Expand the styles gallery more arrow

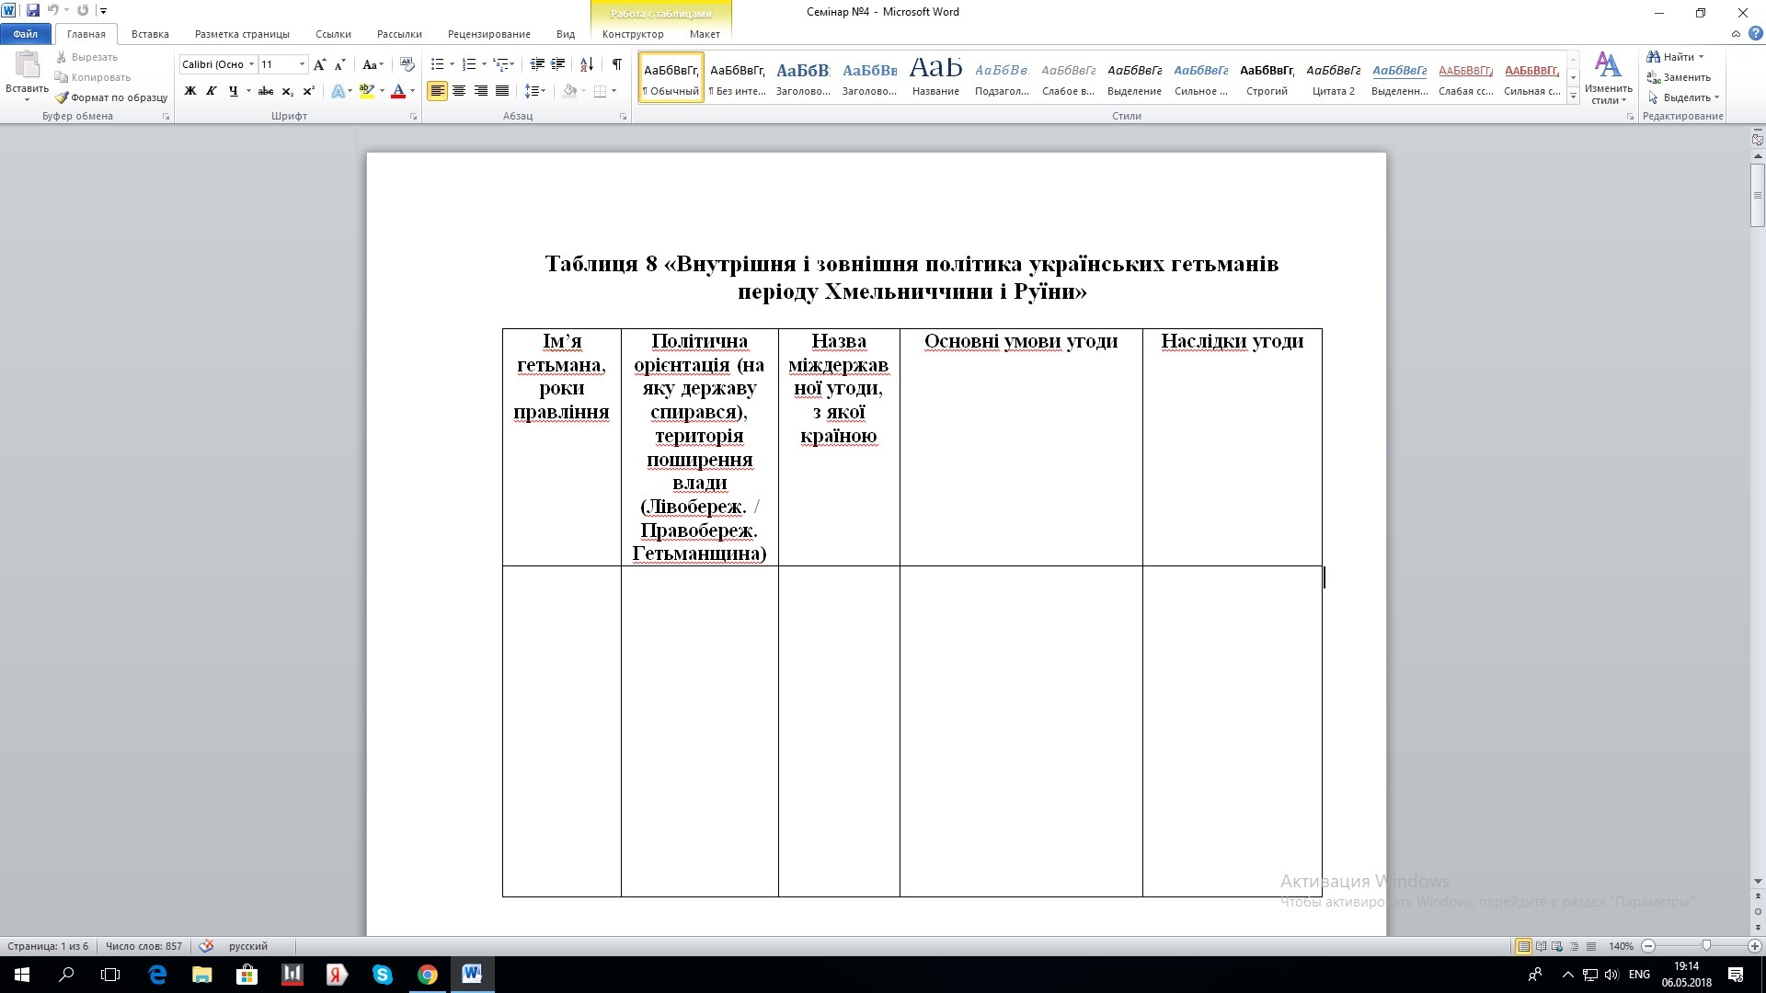[1573, 96]
